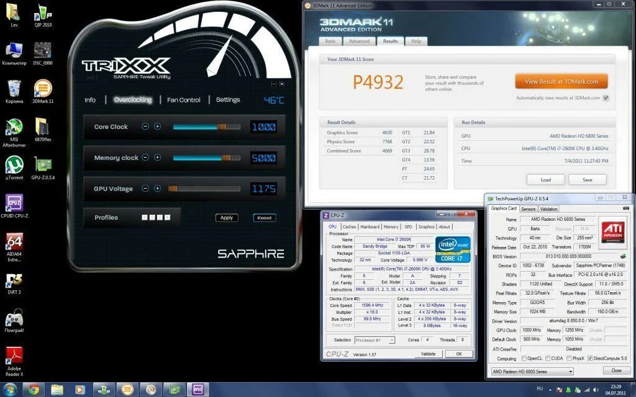This screenshot has width=636, height=397.
Task: Click the Save button in 3DMark 11
Action: [588, 179]
